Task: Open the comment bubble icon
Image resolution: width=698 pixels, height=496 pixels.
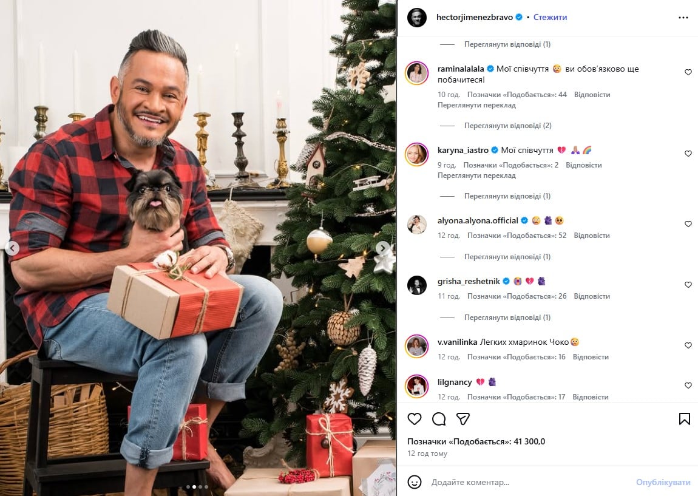Action: [x=439, y=419]
